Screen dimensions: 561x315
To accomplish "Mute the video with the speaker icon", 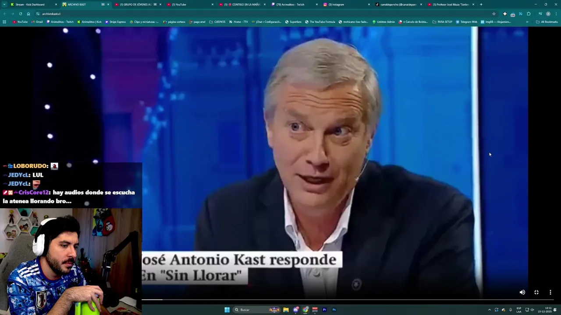I will 522,292.
